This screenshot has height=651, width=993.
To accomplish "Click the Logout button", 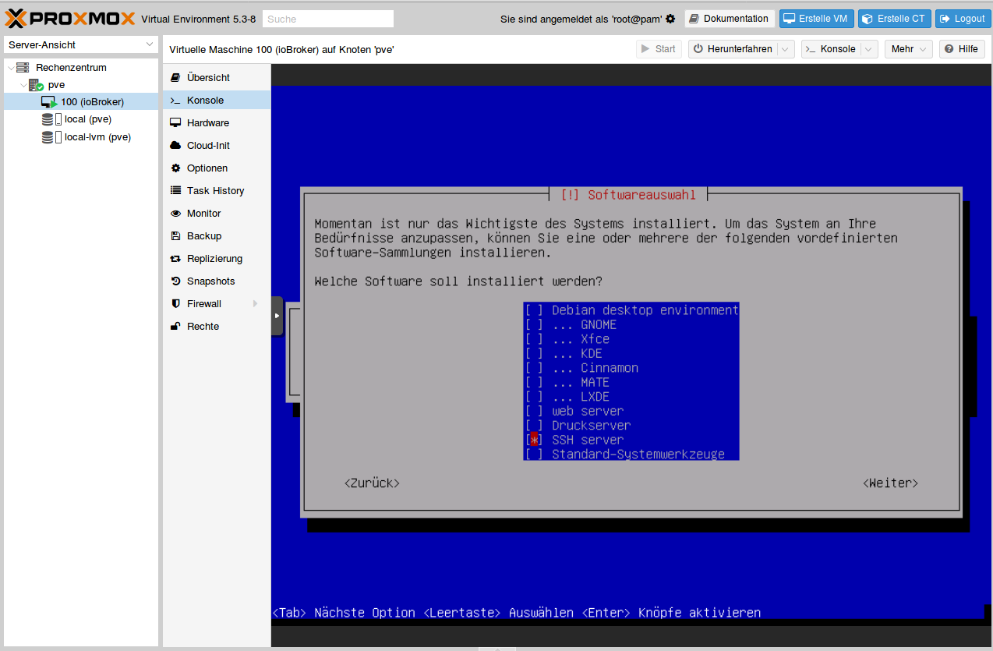I will [x=963, y=19].
